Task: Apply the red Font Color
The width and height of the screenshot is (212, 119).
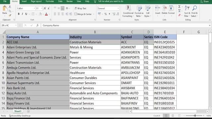Action: [x=46, y=14]
